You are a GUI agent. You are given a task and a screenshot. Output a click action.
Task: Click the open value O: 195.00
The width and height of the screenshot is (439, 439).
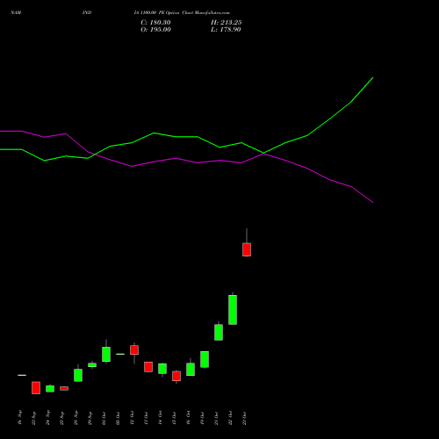pyautogui.click(x=155, y=30)
